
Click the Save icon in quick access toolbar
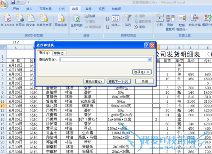click(x=13, y=2)
